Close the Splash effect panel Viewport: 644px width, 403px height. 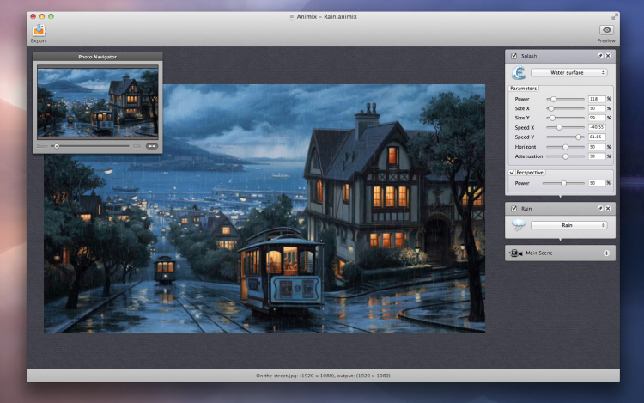tap(608, 56)
